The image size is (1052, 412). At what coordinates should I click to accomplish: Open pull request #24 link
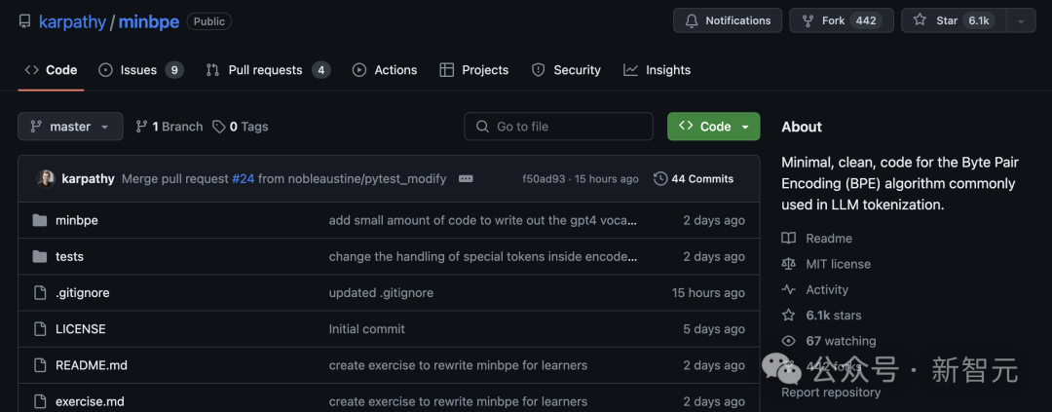tap(243, 179)
